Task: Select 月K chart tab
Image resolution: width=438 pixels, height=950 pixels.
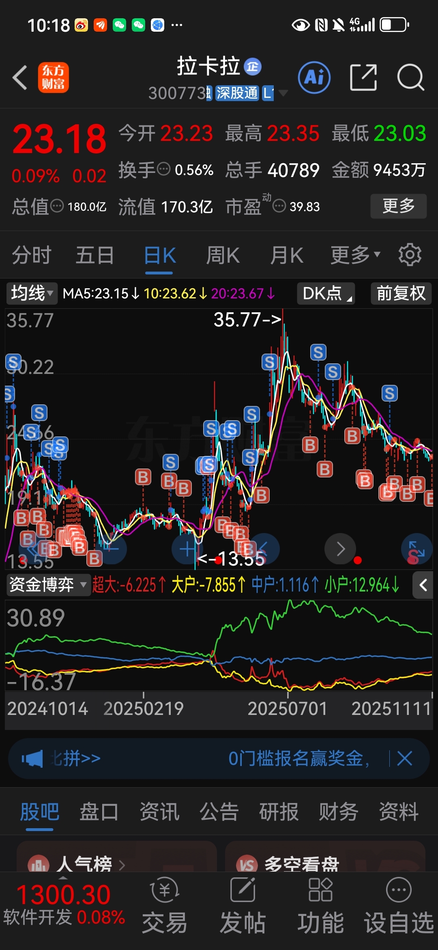Action: [287, 255]
